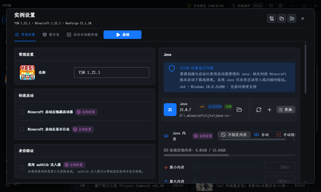321x192 pixels.
Task: Select 手动指定 memory option
Action: [285, 135]
